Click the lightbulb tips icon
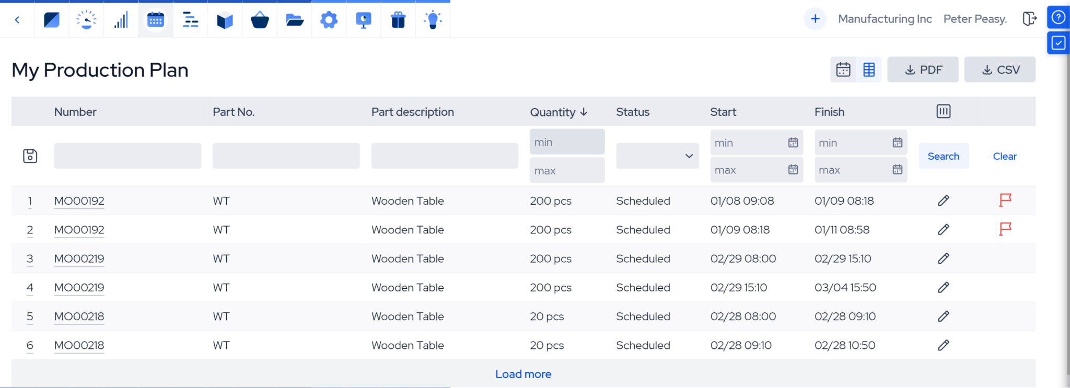The height and width of the screenshot is (388, 1070). pos(433,20)
